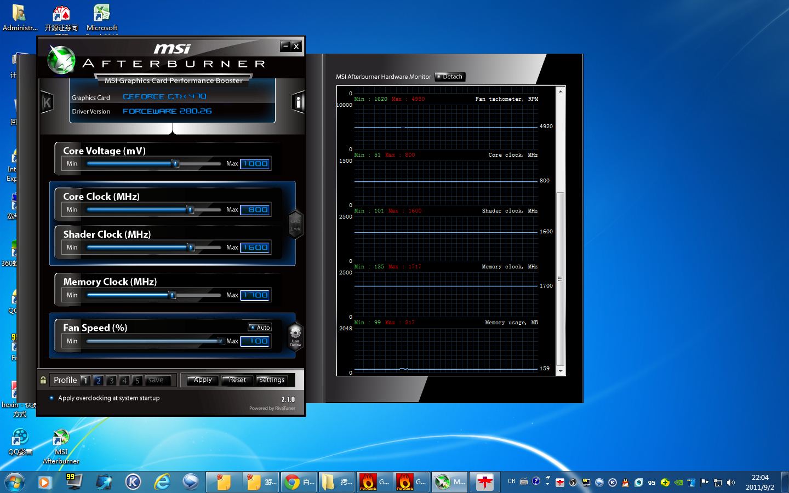Click the hardware monitor scroll up arrow
The height and width of the screenshot is (493, 789).
tap(560, 91)
